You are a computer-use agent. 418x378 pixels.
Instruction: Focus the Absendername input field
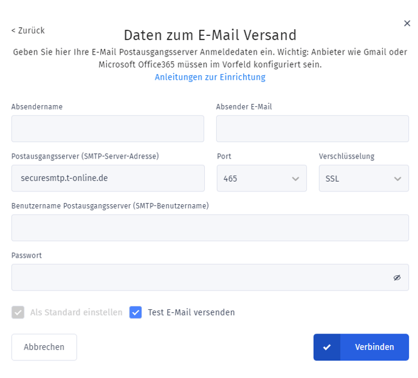(108, 129)
